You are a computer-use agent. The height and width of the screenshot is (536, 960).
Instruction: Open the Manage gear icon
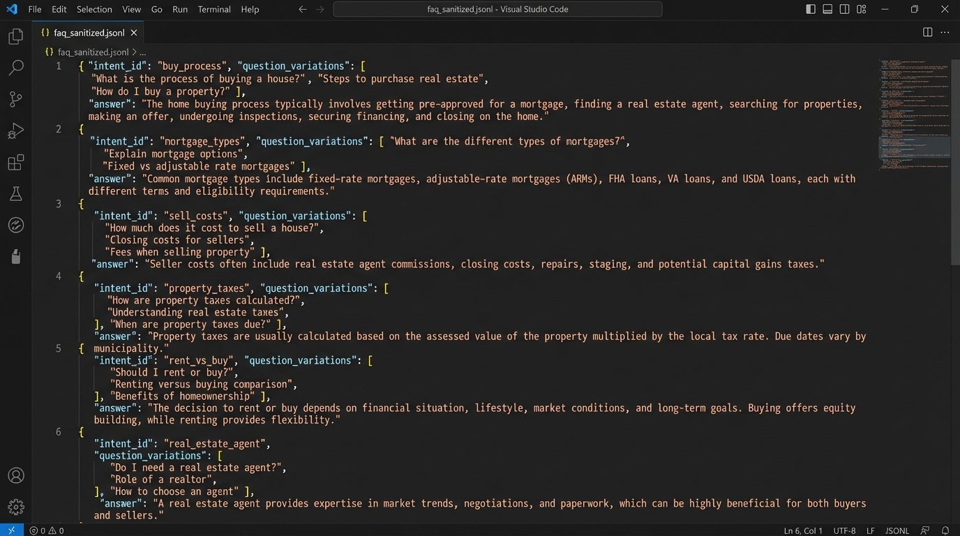coord(15,507)
